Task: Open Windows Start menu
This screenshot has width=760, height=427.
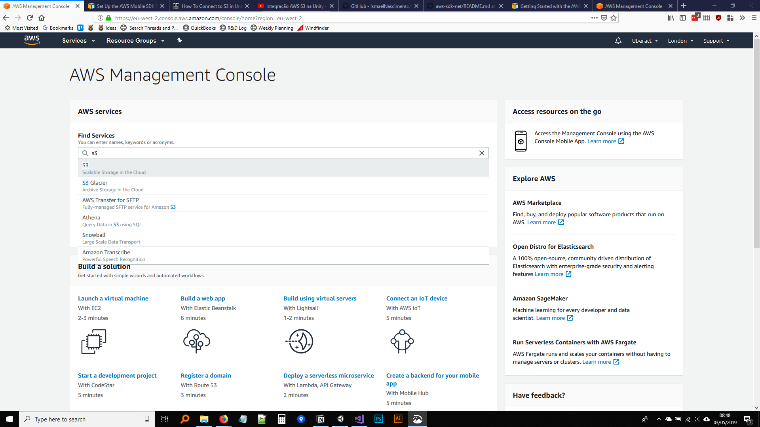Action: click(x=9, y=419)
